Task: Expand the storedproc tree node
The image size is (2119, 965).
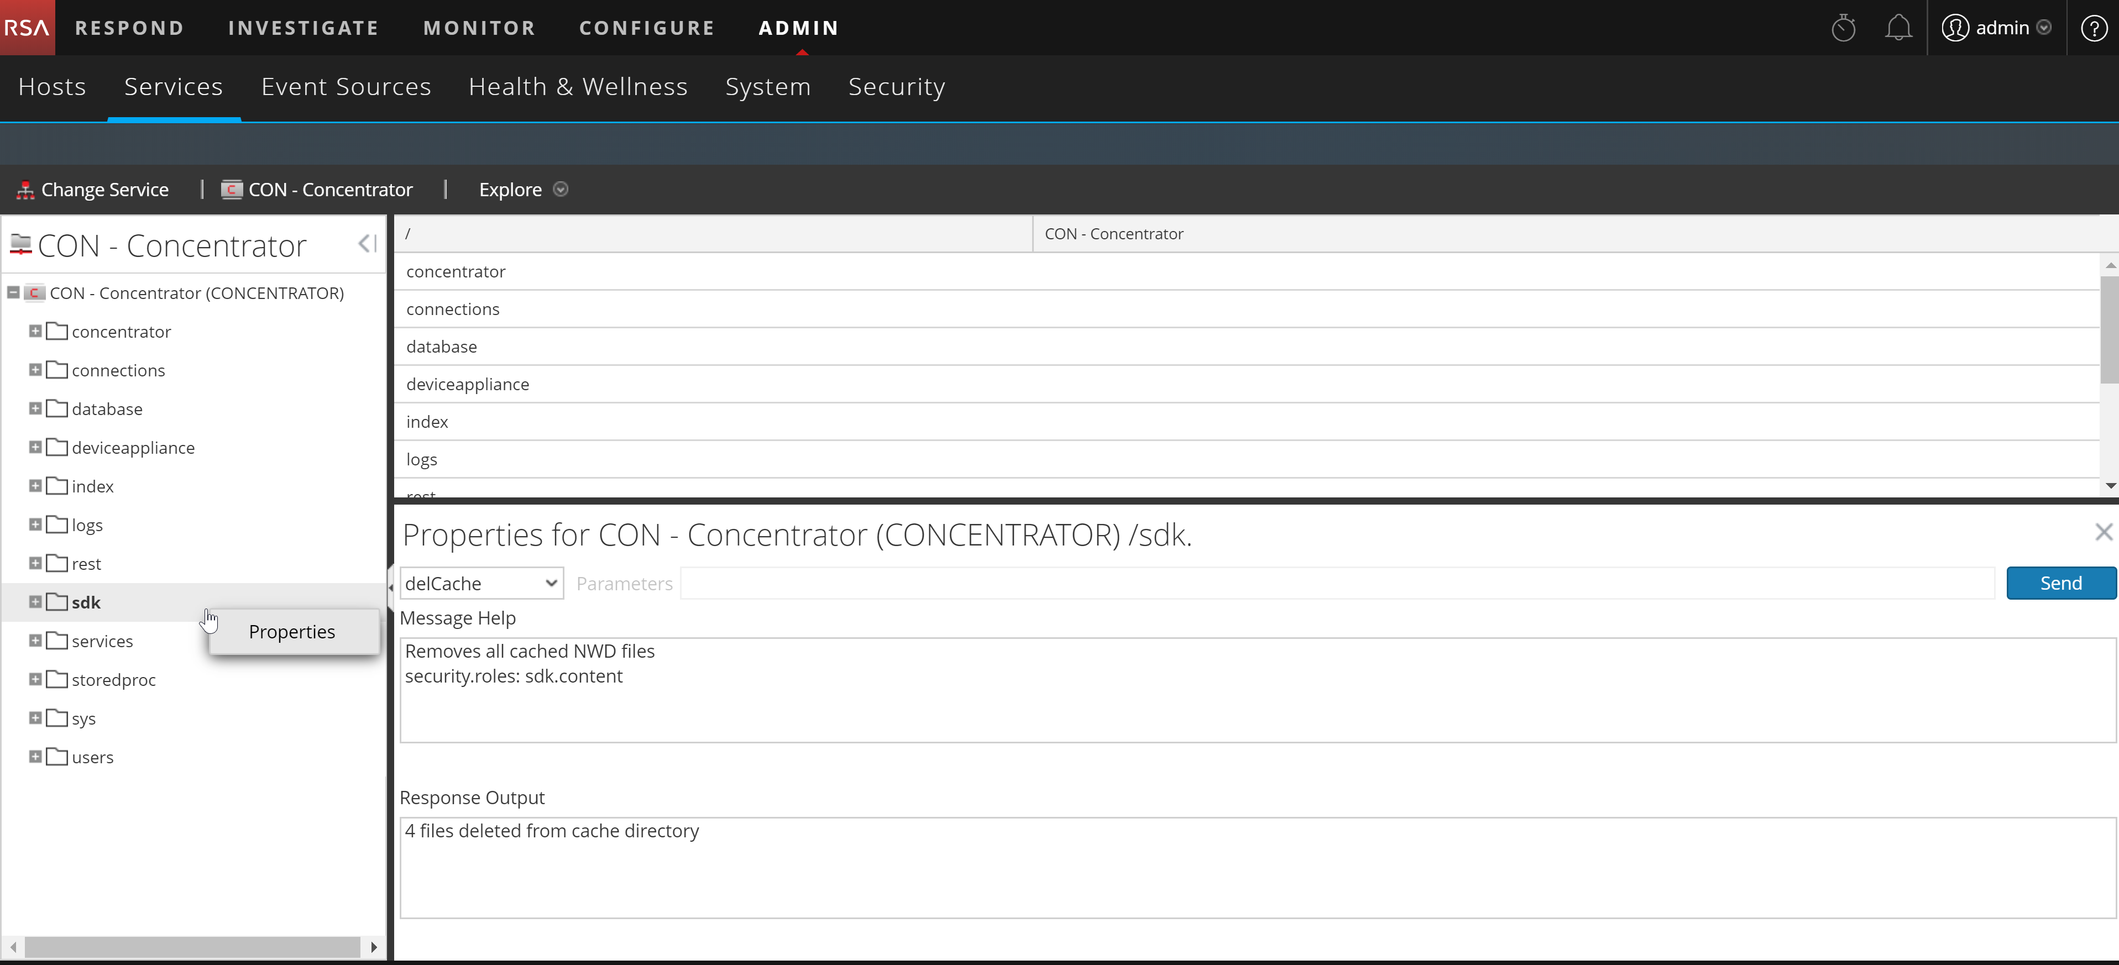Action: 34,679
